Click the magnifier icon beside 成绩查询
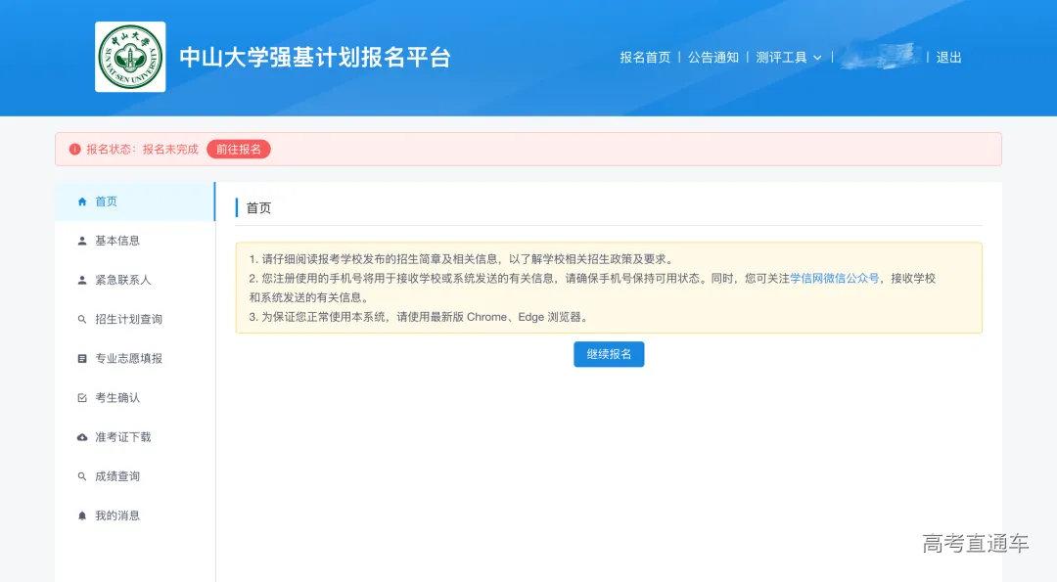This screenshot has height=582, width=1057. click(x=82, y=476)
